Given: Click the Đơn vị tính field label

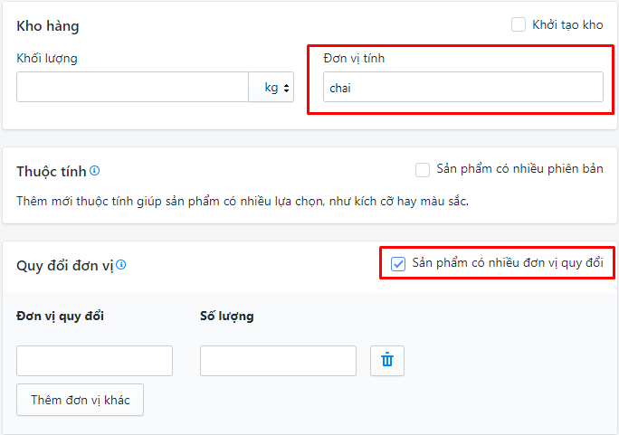Looking at the screenshot, I should coord(354,59).
